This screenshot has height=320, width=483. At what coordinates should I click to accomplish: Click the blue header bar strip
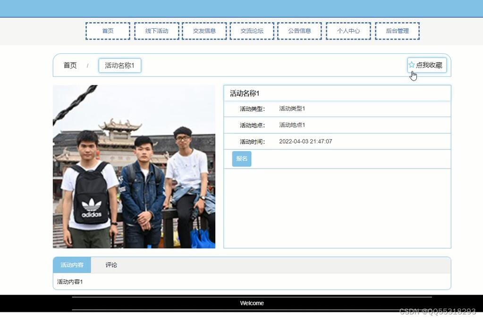242,8
